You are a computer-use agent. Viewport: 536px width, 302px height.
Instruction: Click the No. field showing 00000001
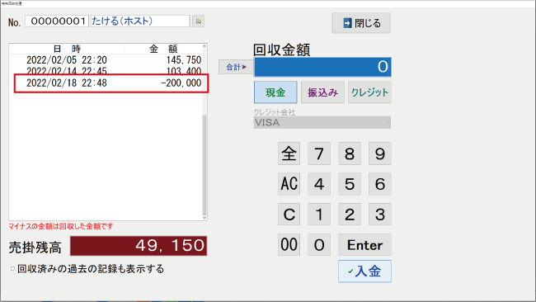(x=57, y=21)
